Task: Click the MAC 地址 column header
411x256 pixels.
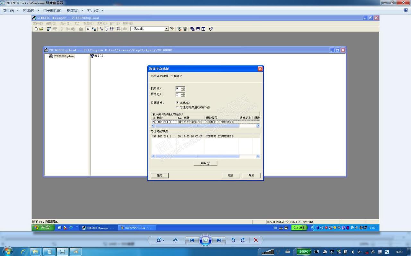Action: click(191, 118)
